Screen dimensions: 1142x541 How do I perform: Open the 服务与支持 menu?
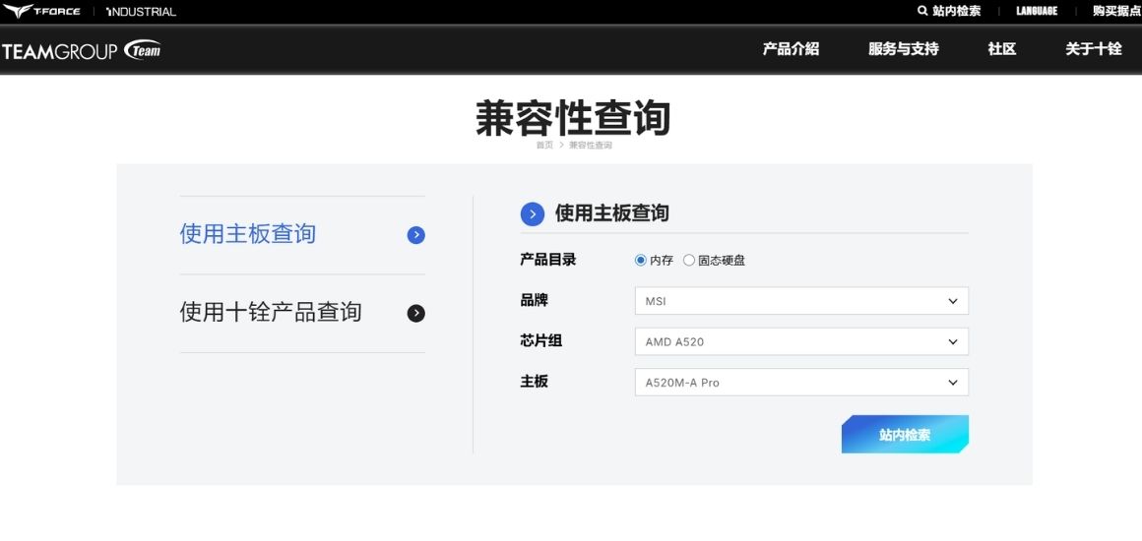pos(903,49)
